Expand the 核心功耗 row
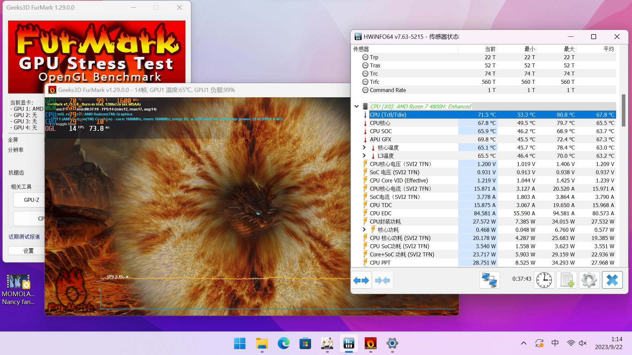This screenshot has width=632, height=355. tap(364, 229)
